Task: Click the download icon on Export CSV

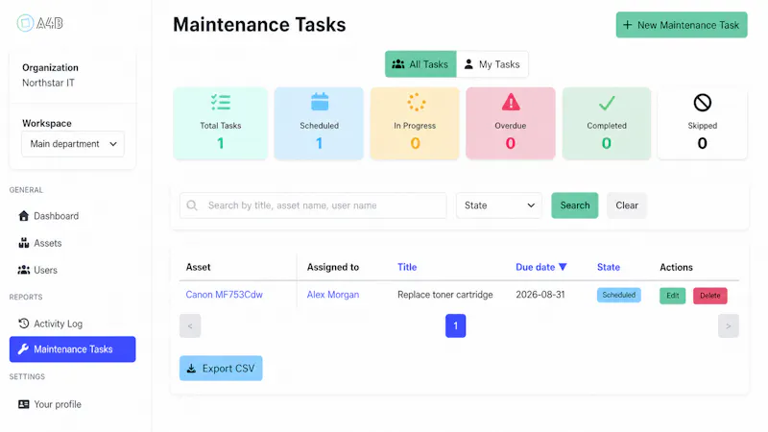Action: (191, 369)
